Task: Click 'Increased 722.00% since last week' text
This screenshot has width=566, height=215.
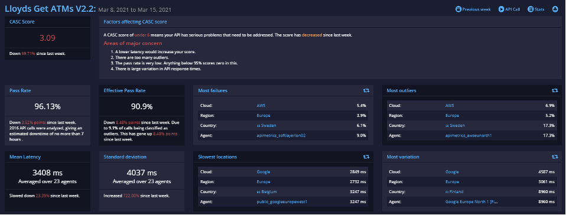Action: tap(136, 196)
